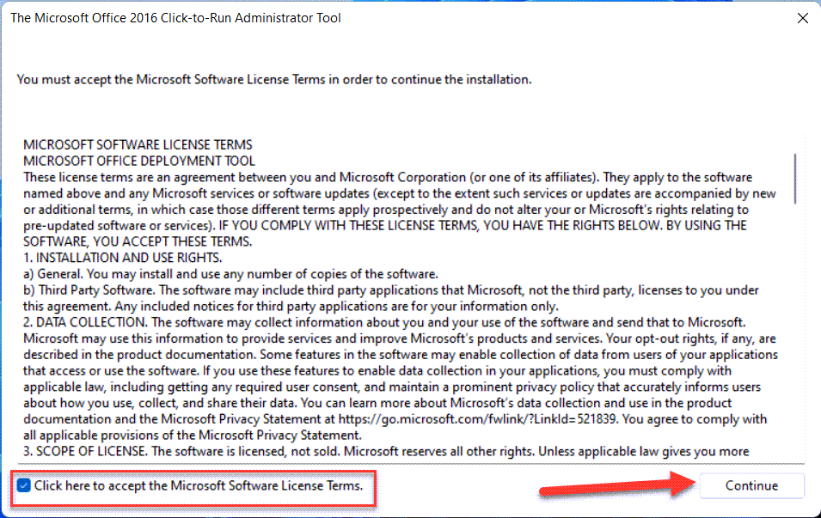Click the '3. SCOPE OF LICENSE' section start
821x518 pixels.
click(x=86, y=451)
